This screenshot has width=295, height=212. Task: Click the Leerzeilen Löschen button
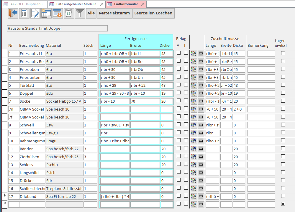153,13
